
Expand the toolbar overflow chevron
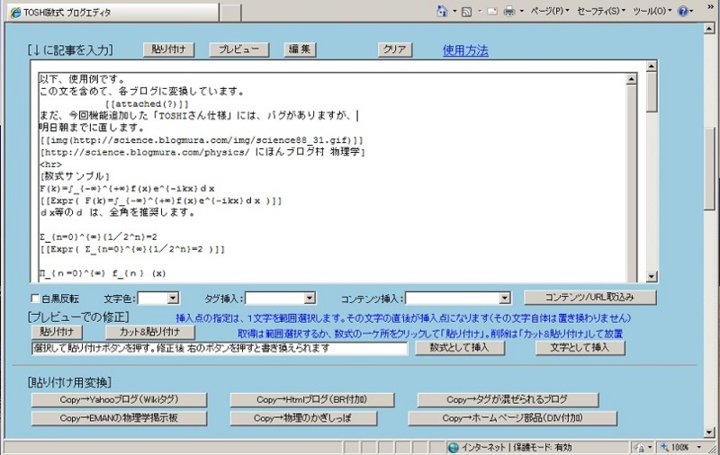(x=709, y=5)
